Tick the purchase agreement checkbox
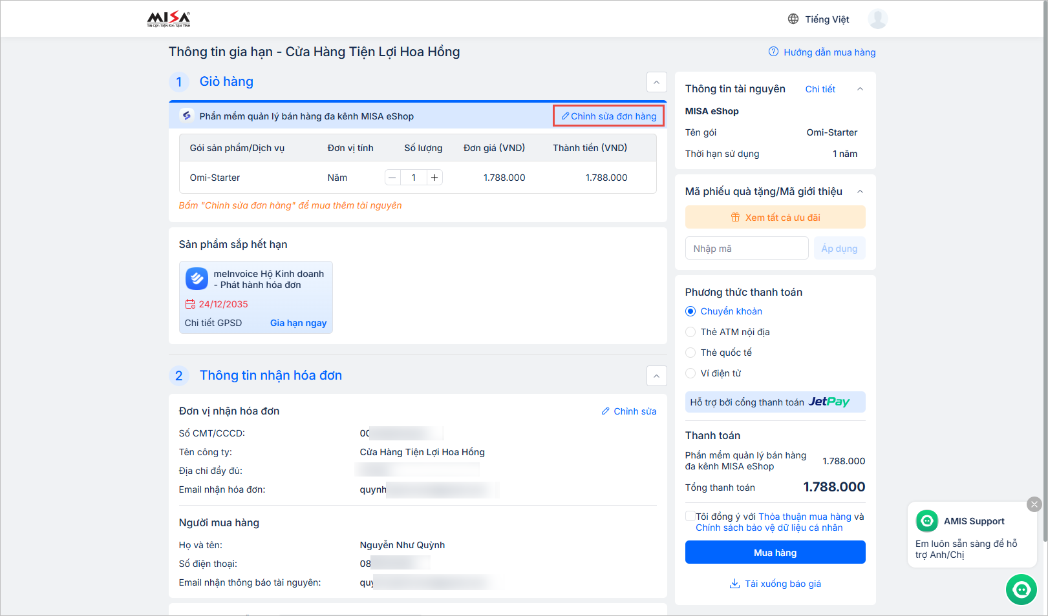Image resolution: width=1048 pixels, height=616 pixels. [690, 516]
